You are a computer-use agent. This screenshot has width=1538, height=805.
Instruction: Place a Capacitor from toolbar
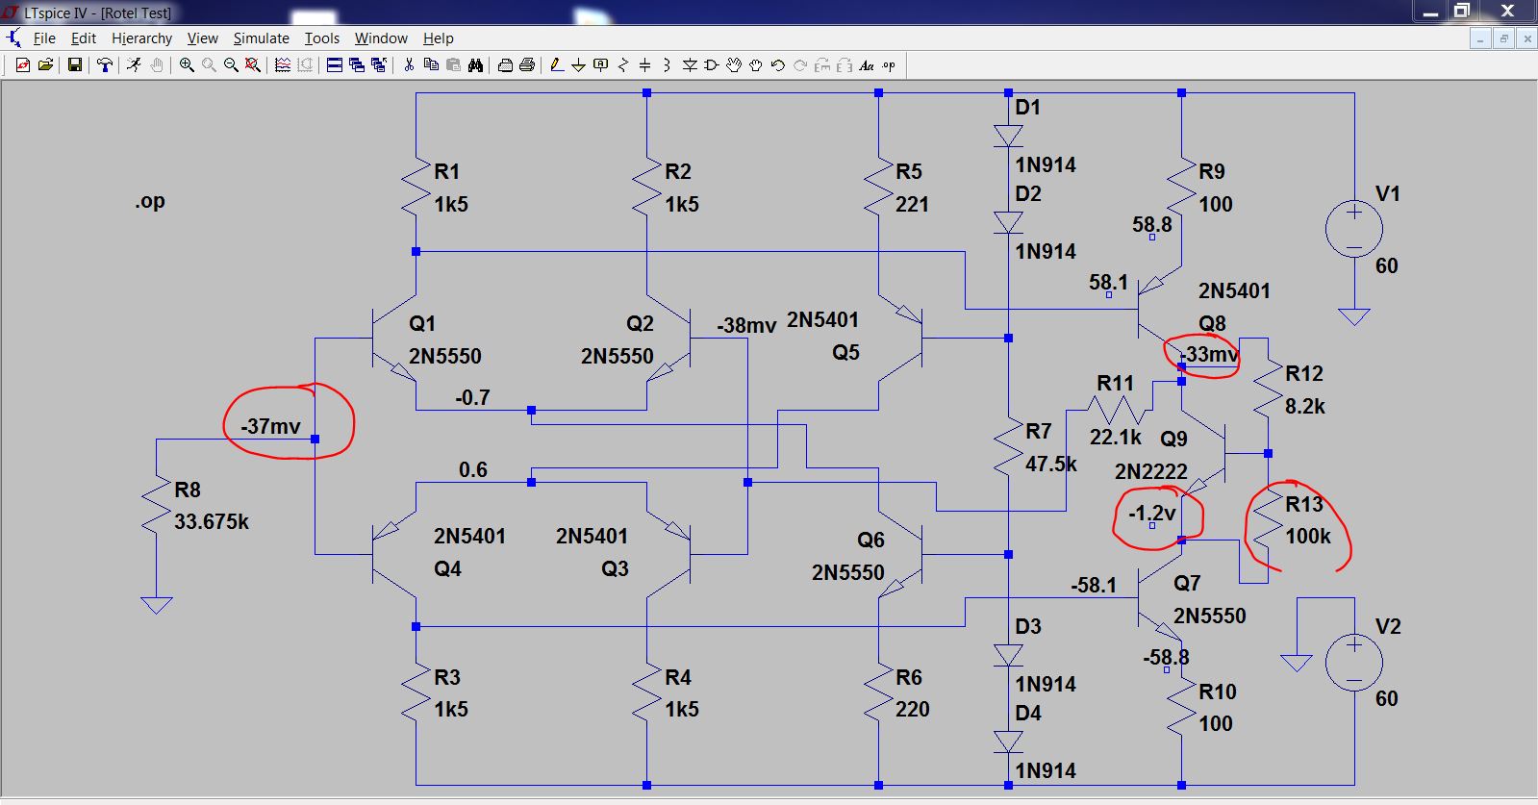[644, 65]
